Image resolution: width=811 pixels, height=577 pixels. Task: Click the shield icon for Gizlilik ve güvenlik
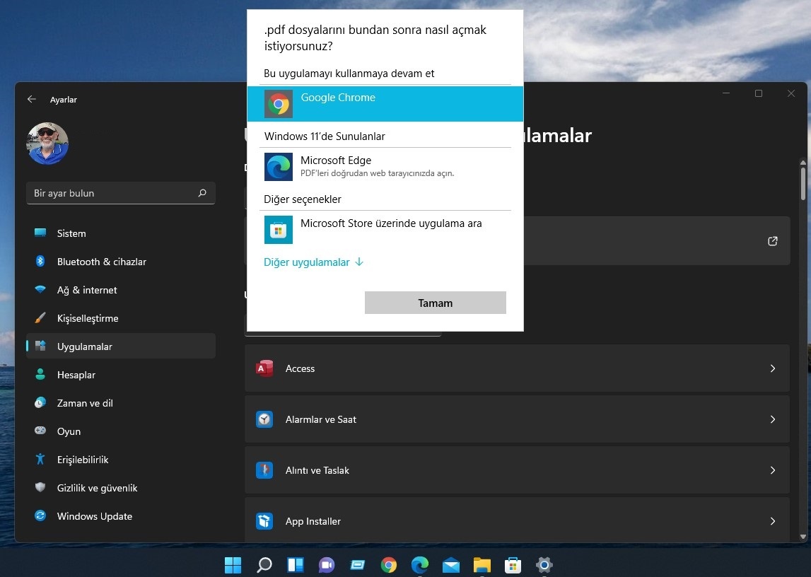click(40, 488)
